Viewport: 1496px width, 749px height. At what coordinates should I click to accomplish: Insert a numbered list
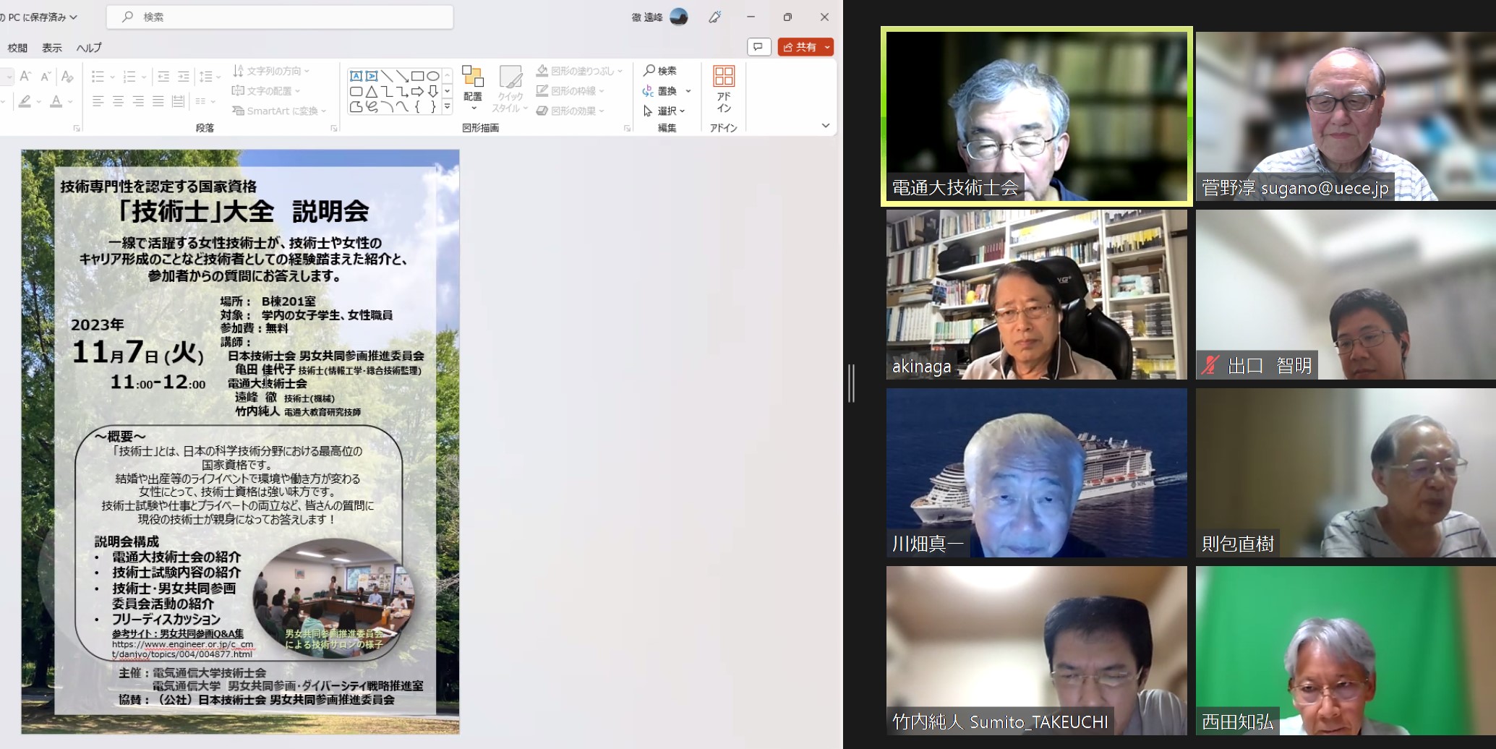click(129, 76)
